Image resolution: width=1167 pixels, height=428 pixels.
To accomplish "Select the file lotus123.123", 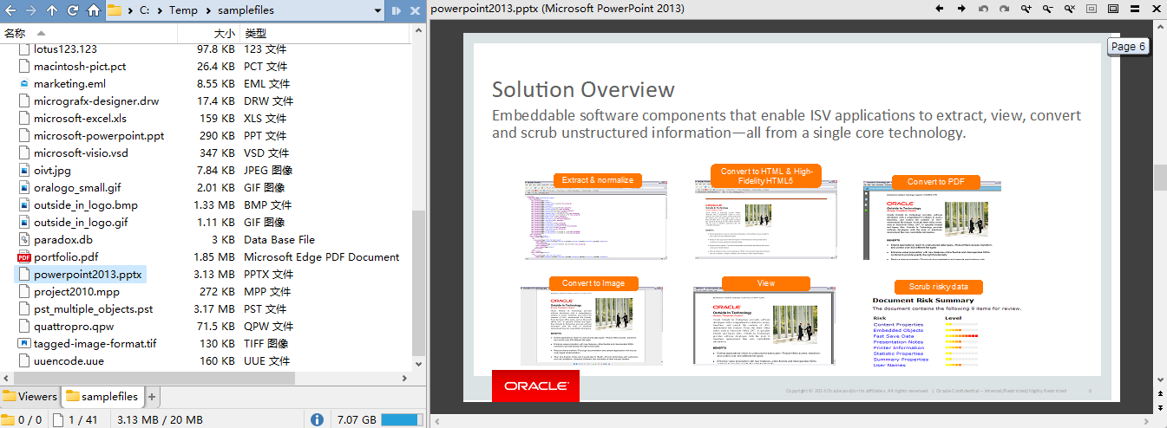I will click(65, 49).
